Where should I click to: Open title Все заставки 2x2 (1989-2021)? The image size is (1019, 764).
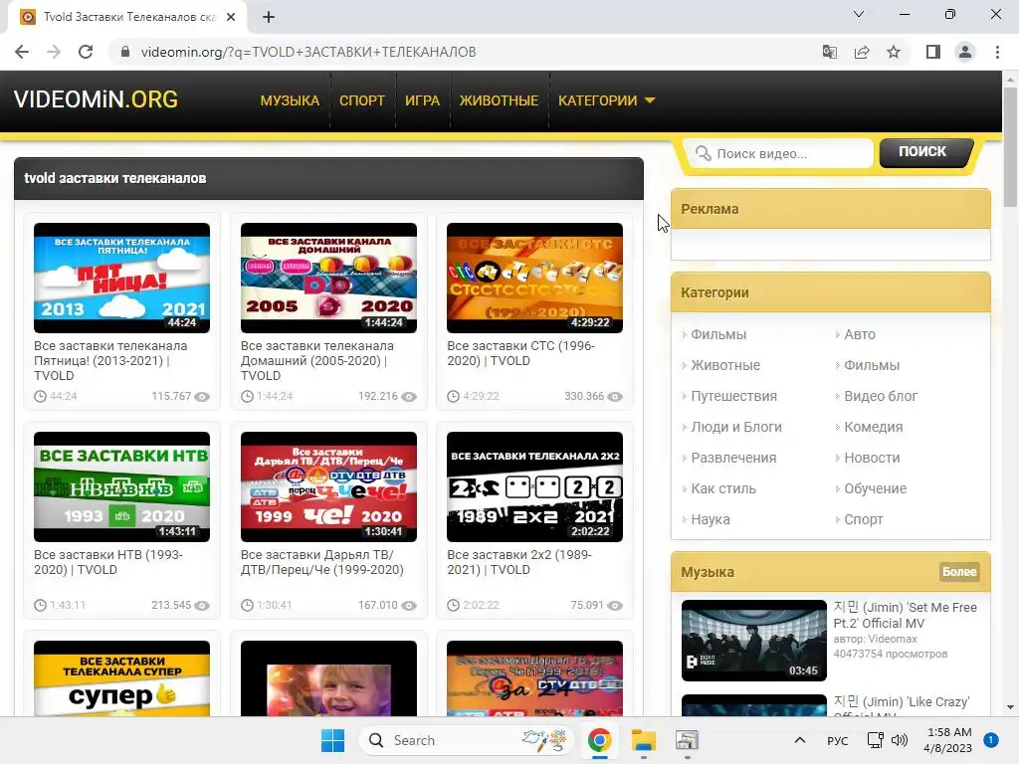pos(519,562)
